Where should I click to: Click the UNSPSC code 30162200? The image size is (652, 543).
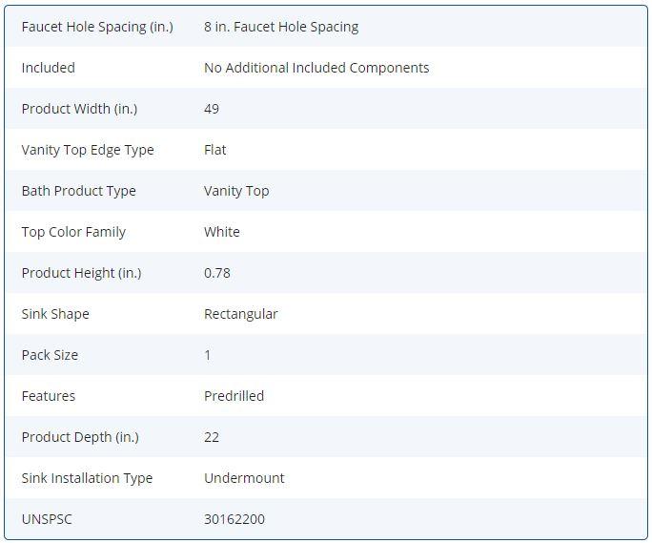pos(234,519)
